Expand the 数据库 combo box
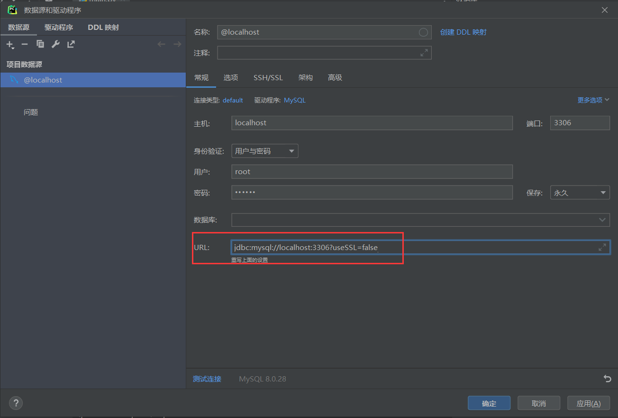The width and height of the screenshot is (618, 418). pyautogui.click(x=602, y=220)
